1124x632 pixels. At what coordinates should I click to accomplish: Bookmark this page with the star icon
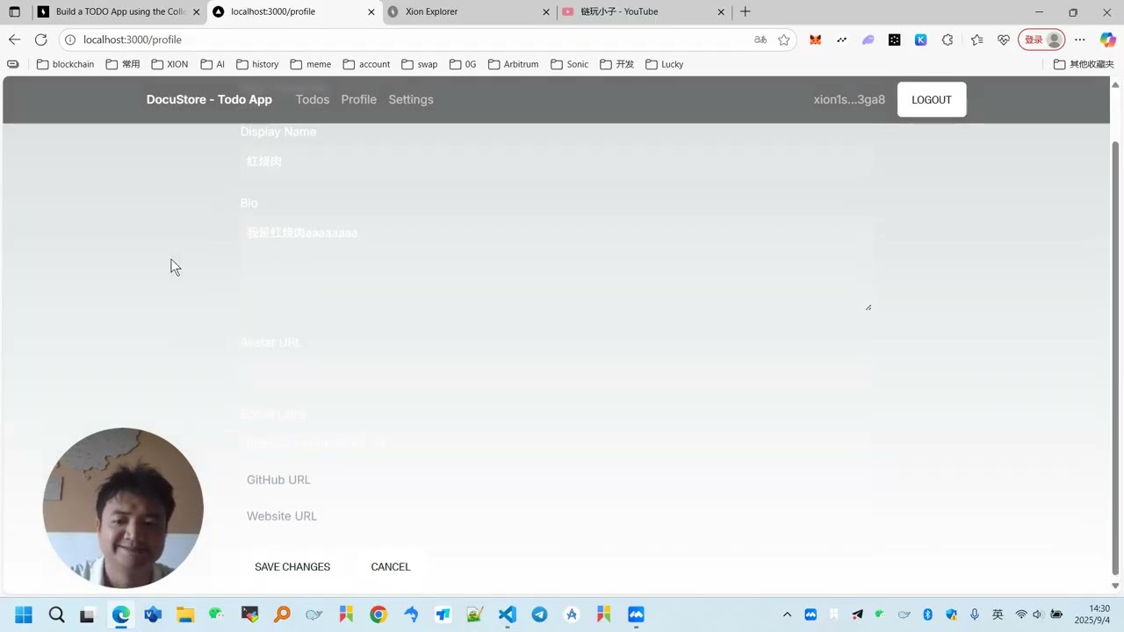784,39
